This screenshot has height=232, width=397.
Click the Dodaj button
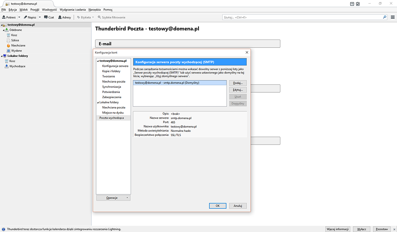pos(238,83)
